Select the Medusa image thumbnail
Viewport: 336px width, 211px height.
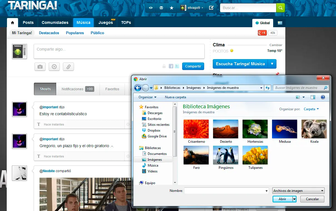click(285, 129)
